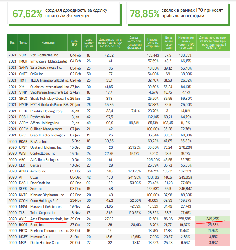Click the 249,25% result cell for AVIR

click(213, 219)
